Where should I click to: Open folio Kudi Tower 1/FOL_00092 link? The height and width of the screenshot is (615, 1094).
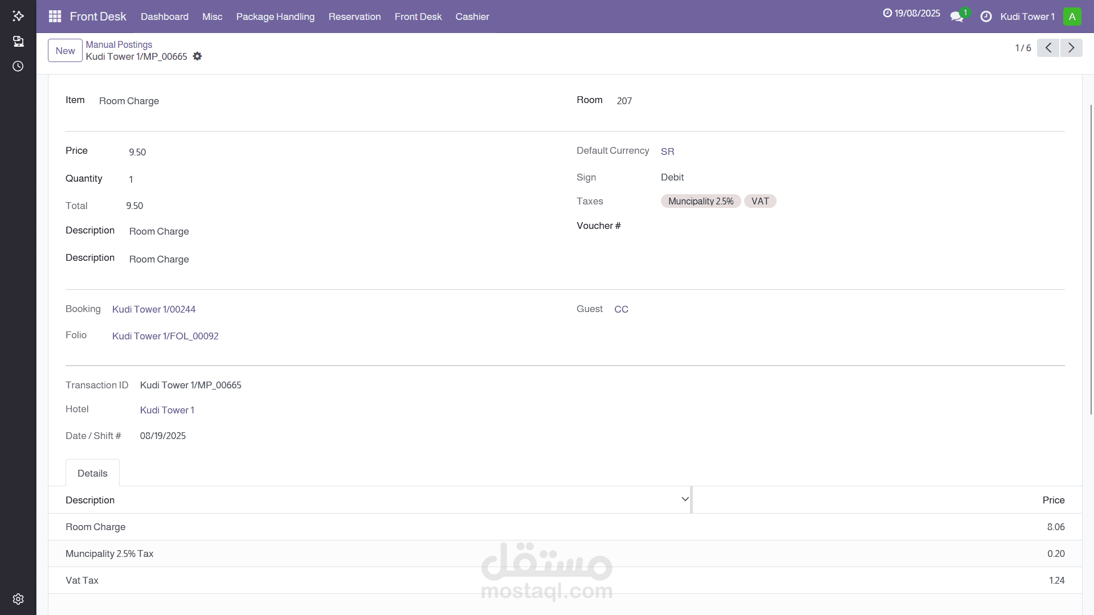(x=165, y=336)
